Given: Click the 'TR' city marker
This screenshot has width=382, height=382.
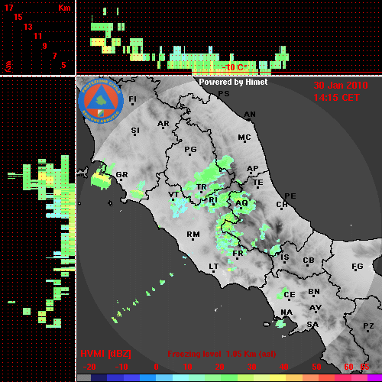Looking at the screenshot, I should tap(202, 188).
